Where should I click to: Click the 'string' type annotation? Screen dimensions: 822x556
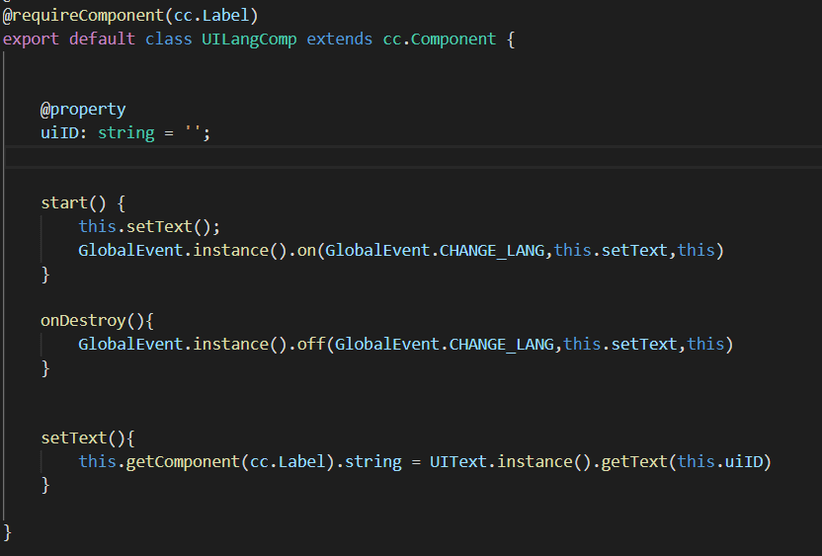[x=125, y=133]
